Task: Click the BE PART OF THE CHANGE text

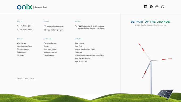Action: click(151, 22)
